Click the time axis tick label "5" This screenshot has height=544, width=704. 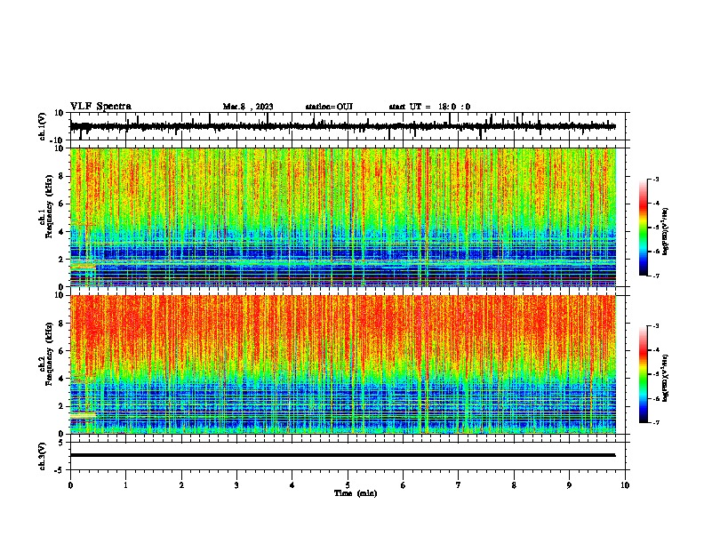tap(348, 485)
